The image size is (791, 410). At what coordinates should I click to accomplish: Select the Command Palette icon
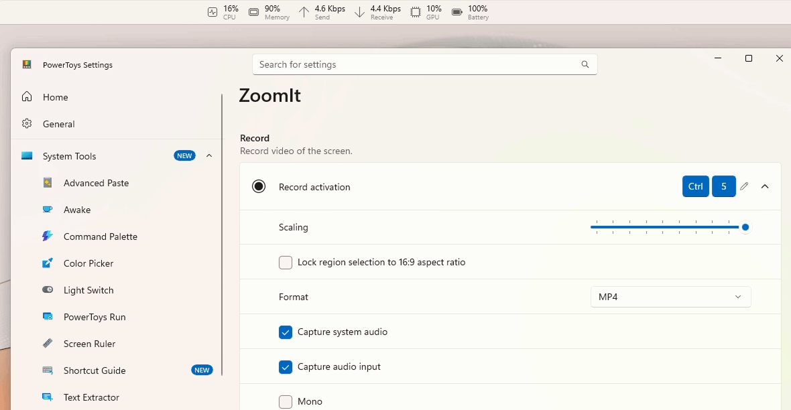pos(48,236)
